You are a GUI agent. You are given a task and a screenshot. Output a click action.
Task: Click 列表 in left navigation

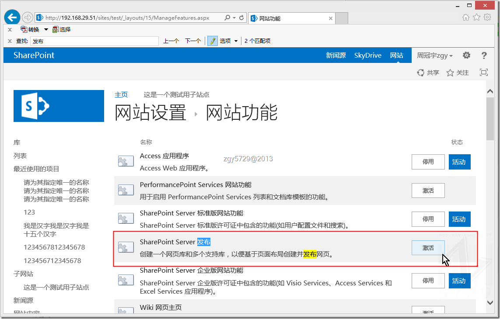pos(20,156)
